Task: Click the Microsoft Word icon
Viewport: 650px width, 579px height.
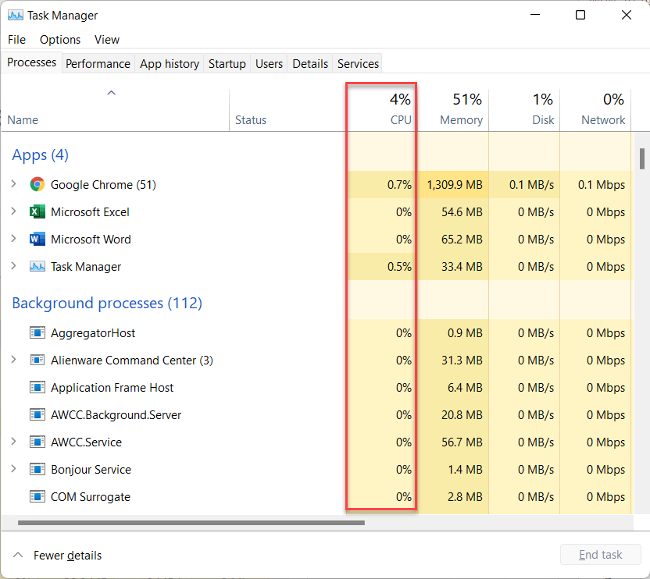Action: (x=37, y=240)
